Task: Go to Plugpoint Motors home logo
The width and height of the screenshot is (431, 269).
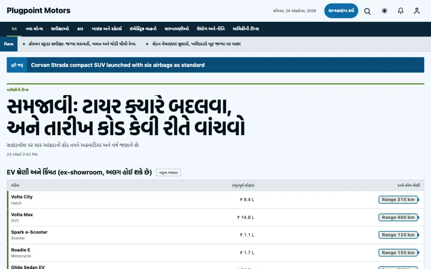Action: tap(39, 11)
